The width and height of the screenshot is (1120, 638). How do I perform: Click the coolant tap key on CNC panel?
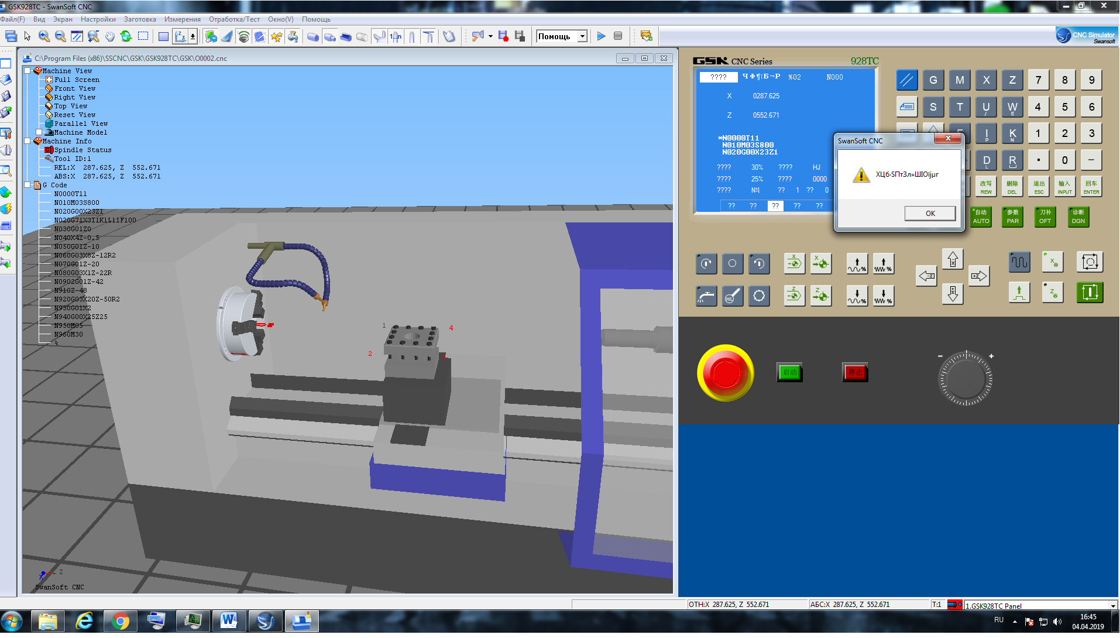point(706,296)
